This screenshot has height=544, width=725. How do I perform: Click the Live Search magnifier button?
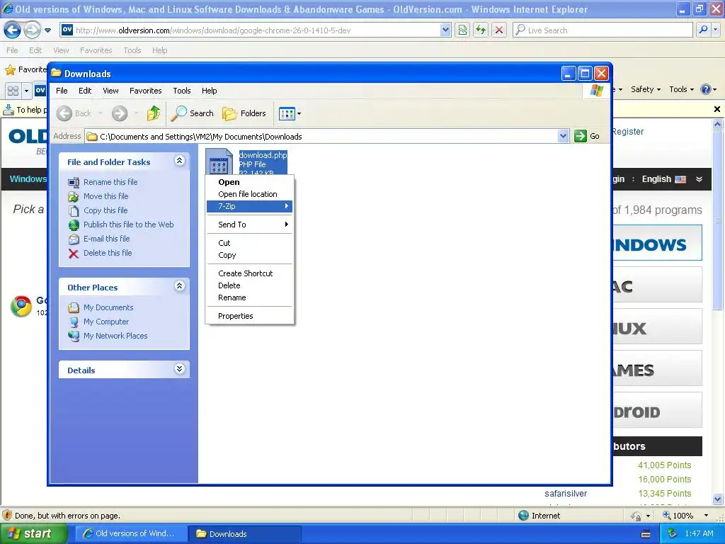(x=703, y=30)
